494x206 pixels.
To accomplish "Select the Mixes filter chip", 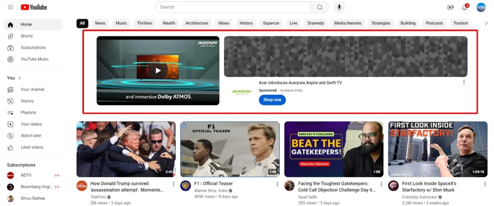I will click(224, 23).
